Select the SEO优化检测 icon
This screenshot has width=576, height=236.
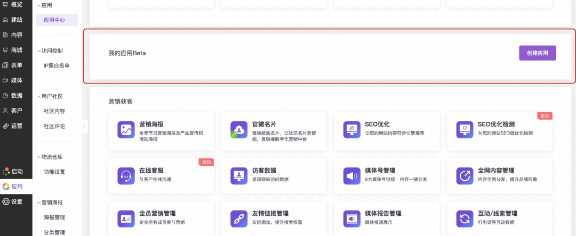(x=465, y=130)
